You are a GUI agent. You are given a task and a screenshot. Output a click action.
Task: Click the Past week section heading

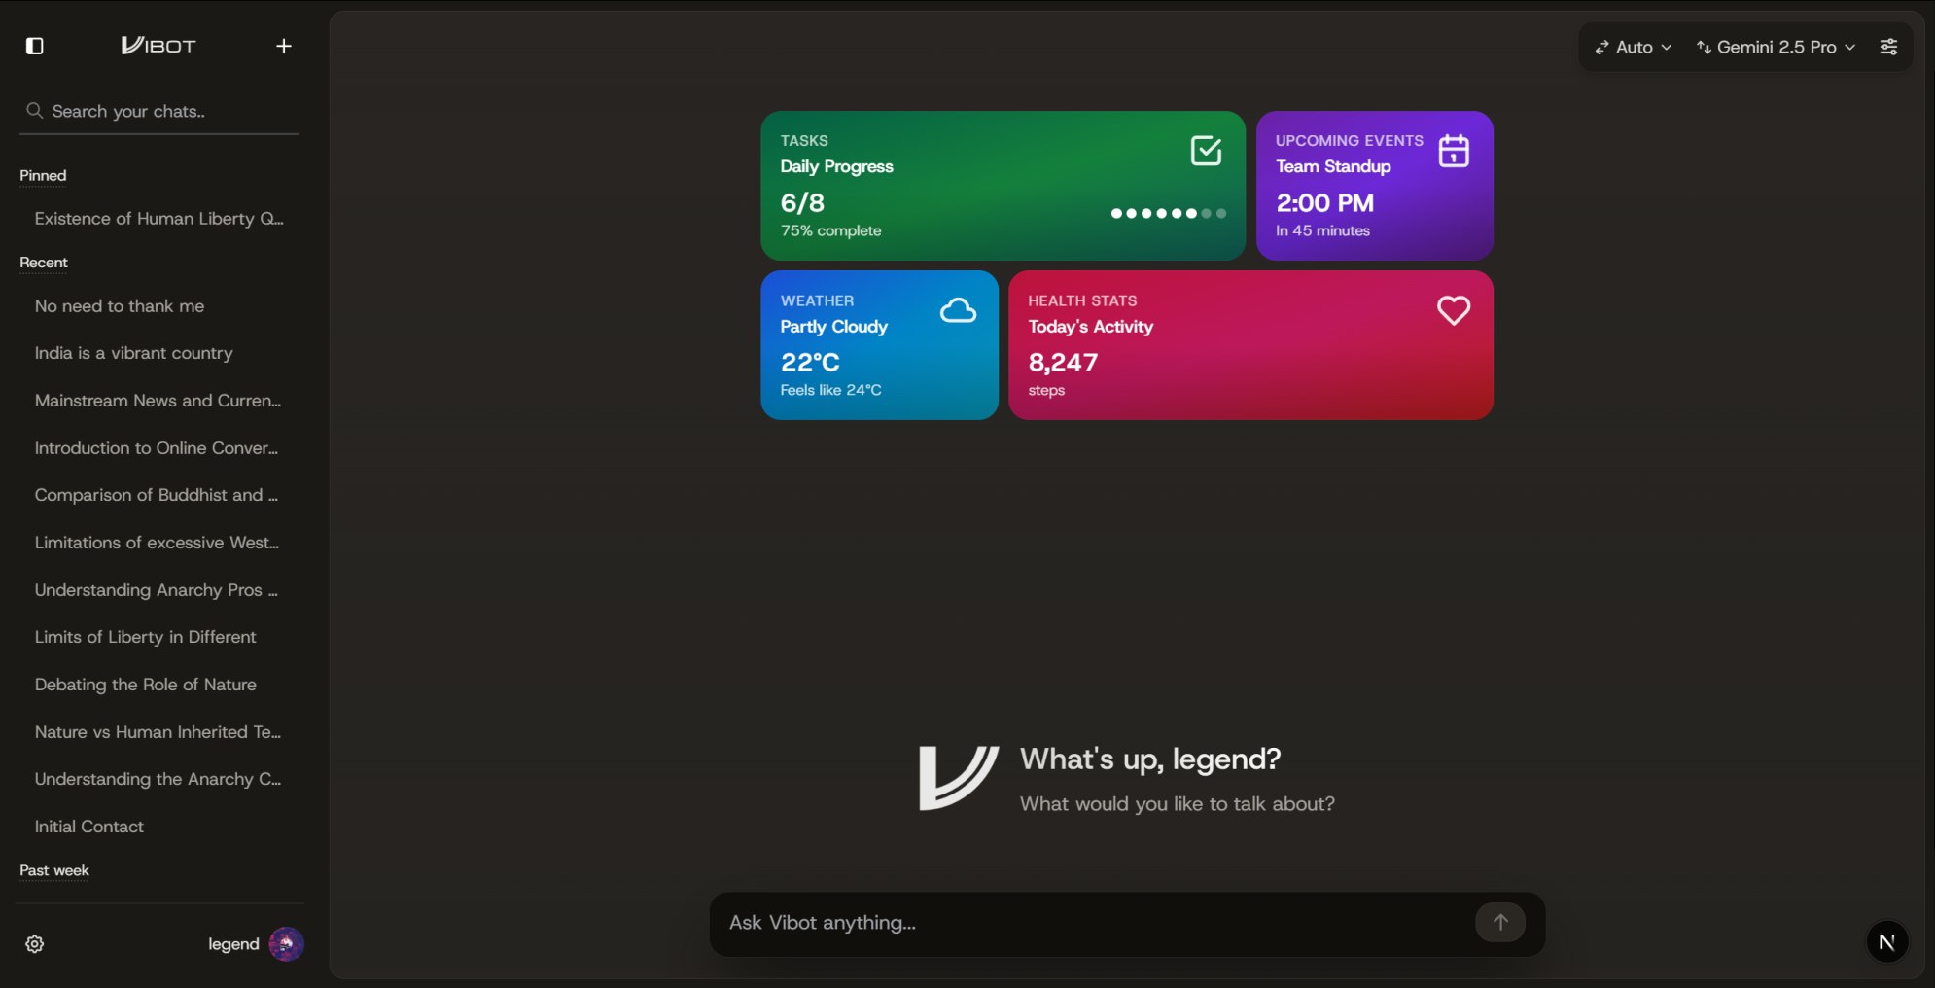pyautogui.click(x=54, y=870)
